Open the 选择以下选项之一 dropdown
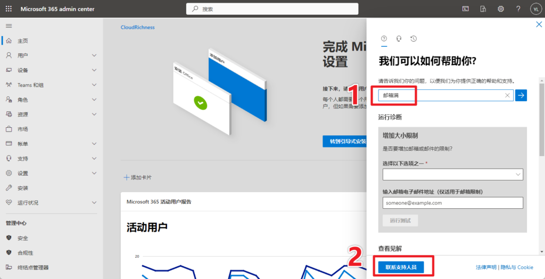This screenshot has width=545, height=279. pyautogui.click(x=452, y=174)
